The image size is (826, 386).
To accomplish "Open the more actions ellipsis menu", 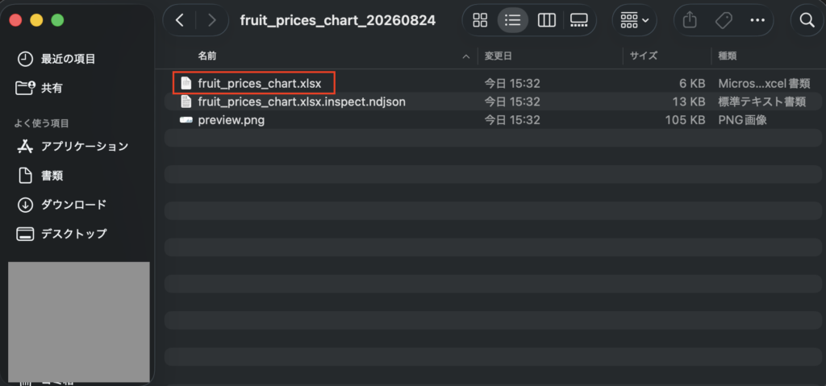I will point(757,20).
